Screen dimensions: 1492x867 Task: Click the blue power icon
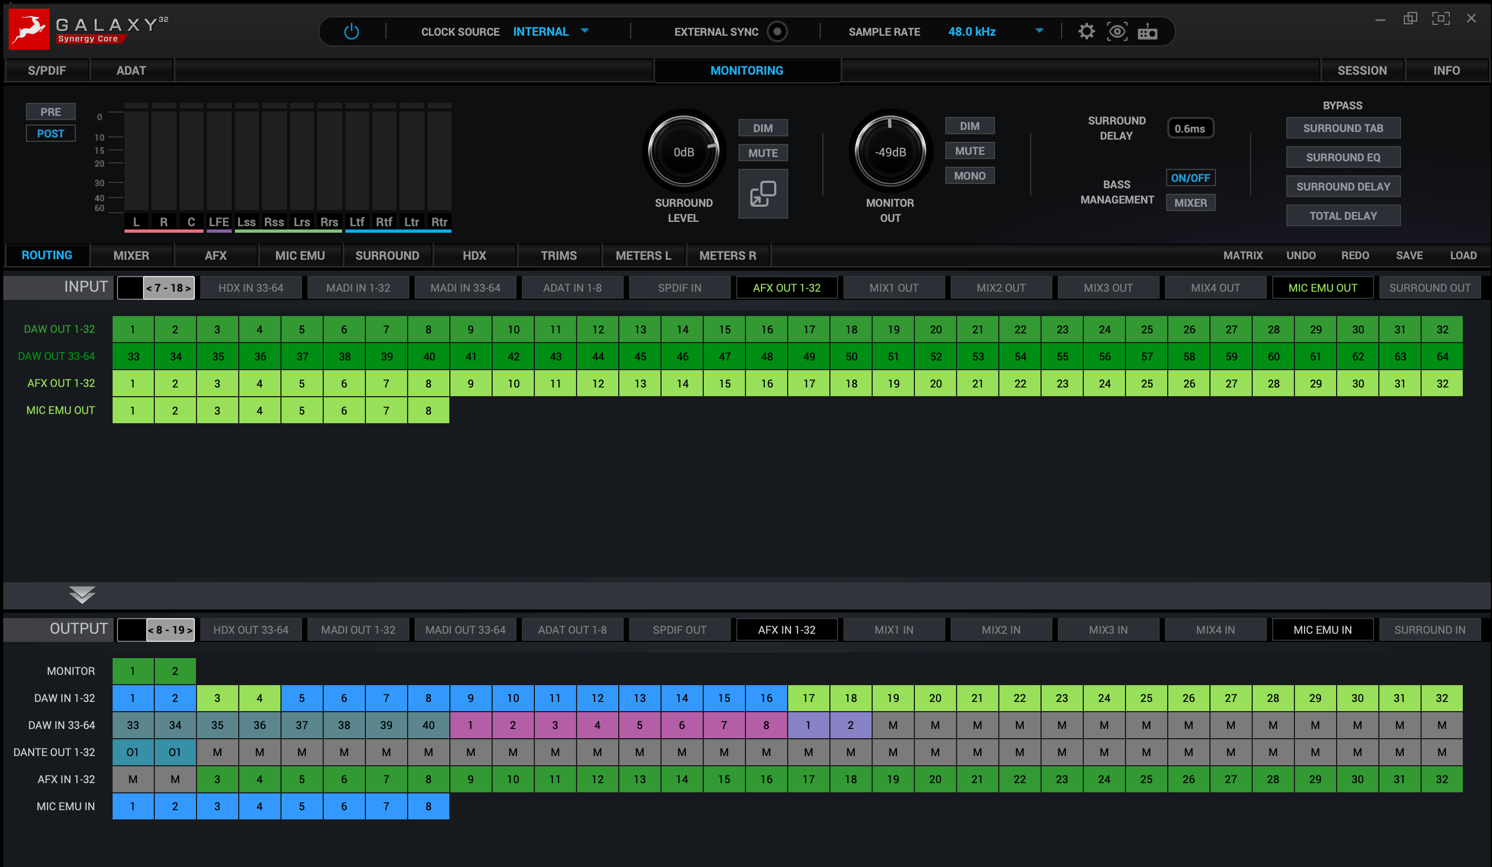point(351,31)
